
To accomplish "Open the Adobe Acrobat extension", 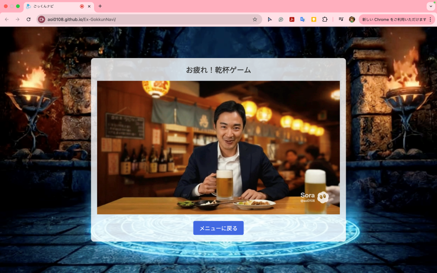I will click(x=292, y=19).
